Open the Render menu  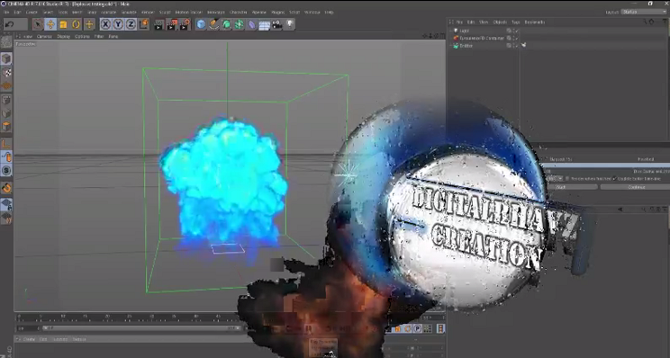point(148,13)
